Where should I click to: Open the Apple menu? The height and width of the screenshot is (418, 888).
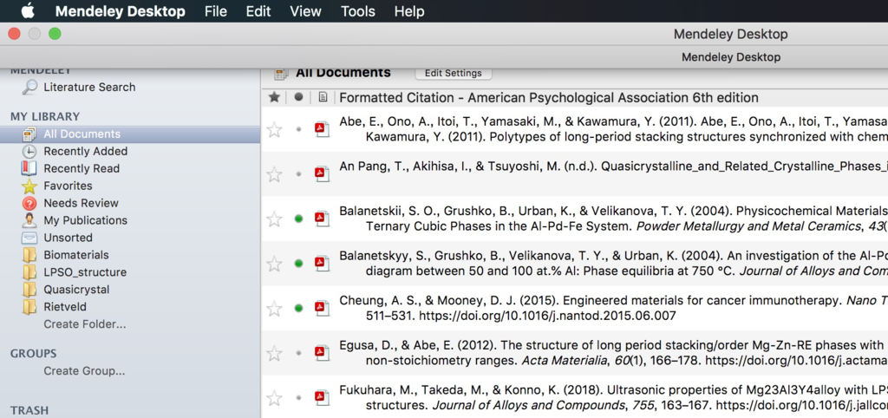pyautogui.click(x=28, y=10)
